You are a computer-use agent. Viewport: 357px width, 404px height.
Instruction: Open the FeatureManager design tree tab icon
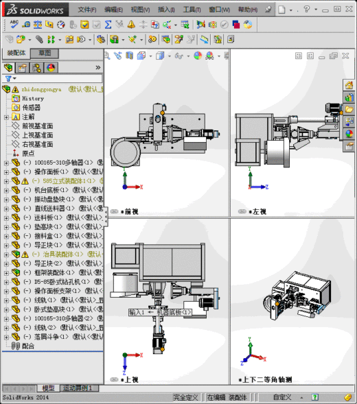pos(8,68)
